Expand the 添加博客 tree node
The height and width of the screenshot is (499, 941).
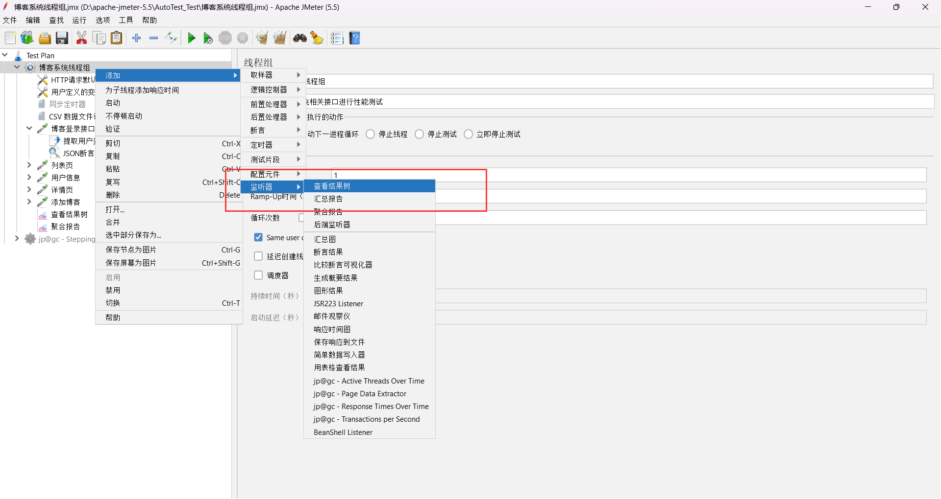pos(29,202)
